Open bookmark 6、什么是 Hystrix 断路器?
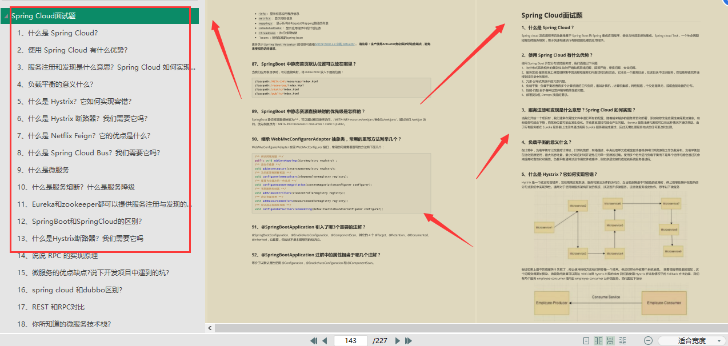Image resolution: width=728 pixels, height=346 pixels. click(x=82, y=119)
